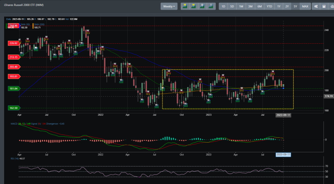Screen dimensions: 334x184
Task: Select the 1M time range
Action: tap(241, 6)
